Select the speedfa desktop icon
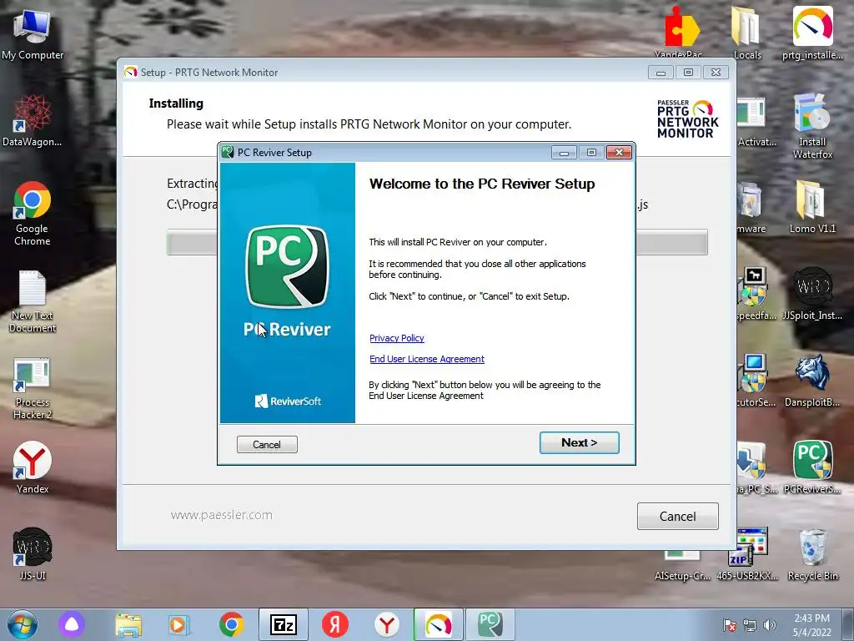The image size is (854, 641). (756, 295)
